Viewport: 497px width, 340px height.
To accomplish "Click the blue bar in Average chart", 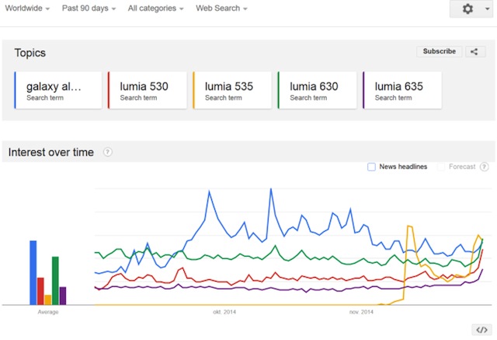I will point(33,272).
